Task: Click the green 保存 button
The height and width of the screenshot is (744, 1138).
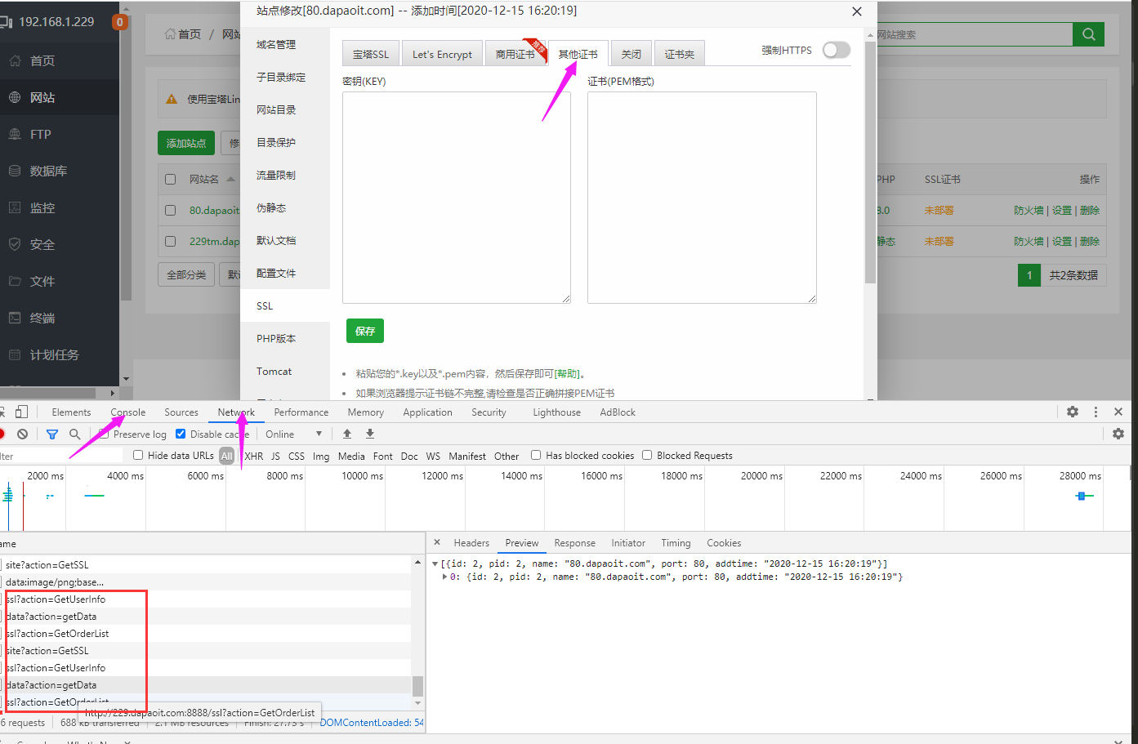Action: tap(365, 331)
